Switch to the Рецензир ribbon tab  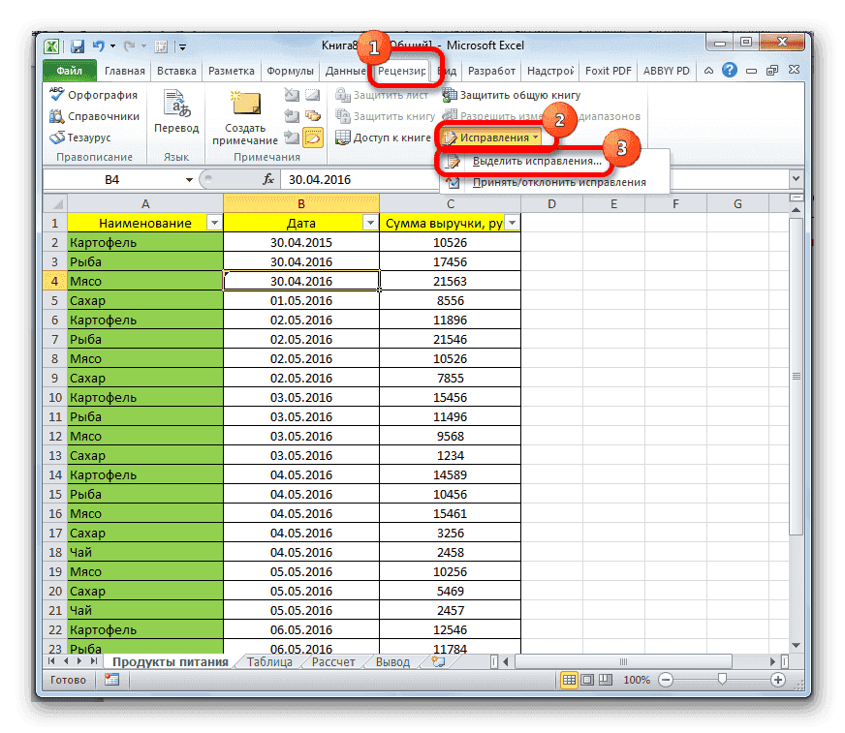click(403, 70)
